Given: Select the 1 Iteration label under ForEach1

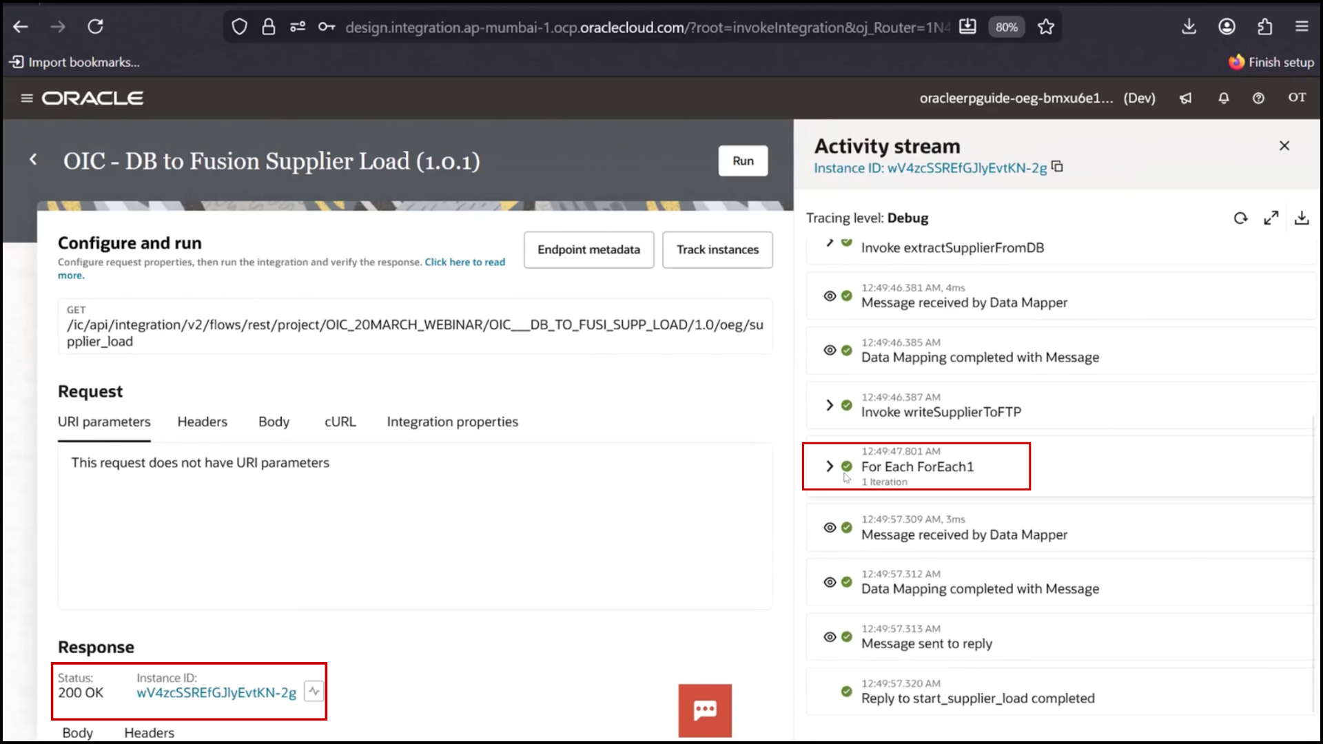Looking at the screenshot, I should (884, 482).
